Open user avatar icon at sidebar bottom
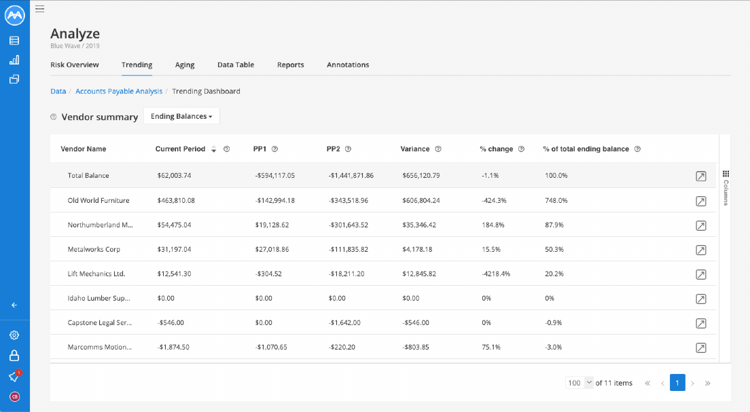 click(14, 396)
